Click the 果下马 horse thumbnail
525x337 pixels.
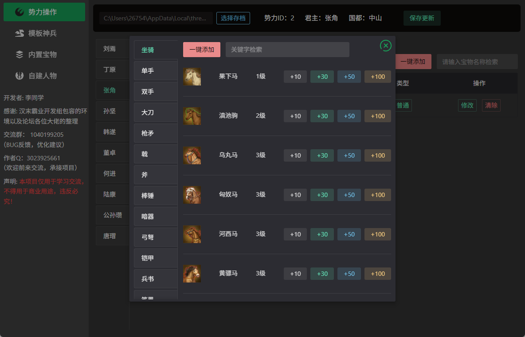(x=192, y=77)
